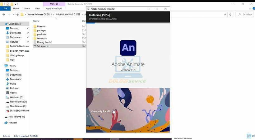Open Documents under This PC
255x140 pixels.
click(16, 75)
